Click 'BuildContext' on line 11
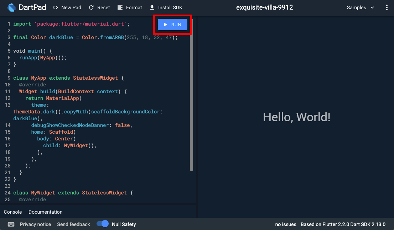The image size is (394, 230). (x=76, y=92)
